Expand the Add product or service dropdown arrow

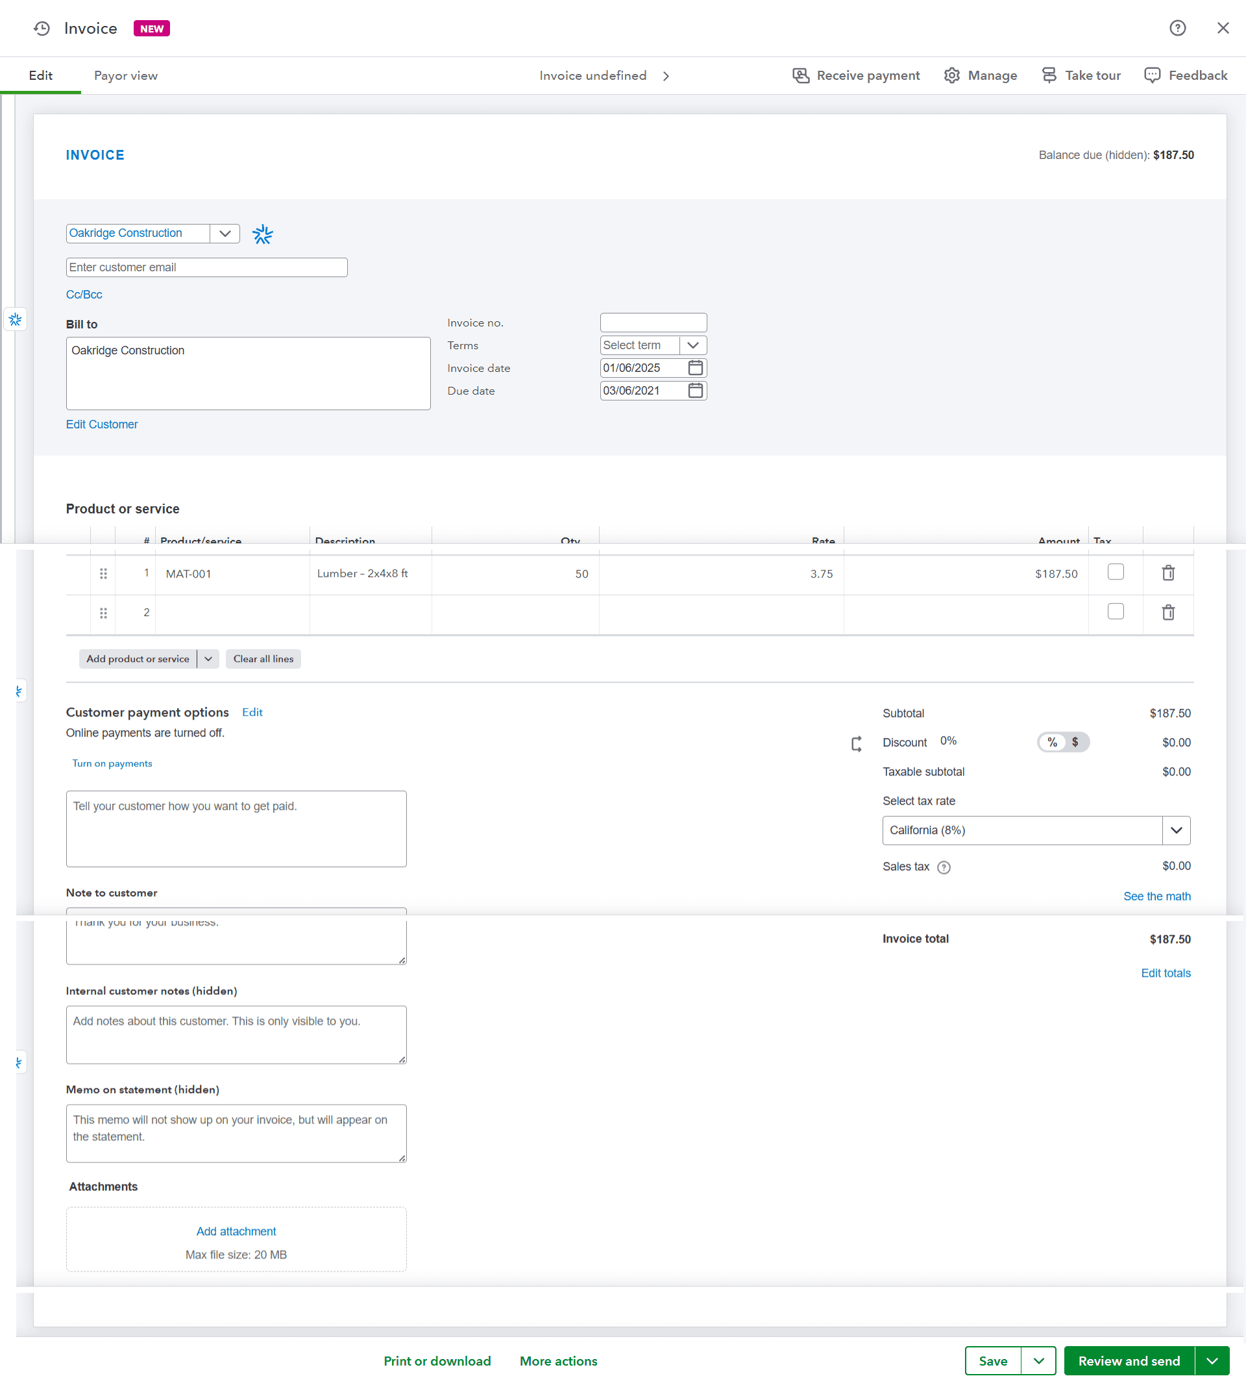tap(208, 659)
